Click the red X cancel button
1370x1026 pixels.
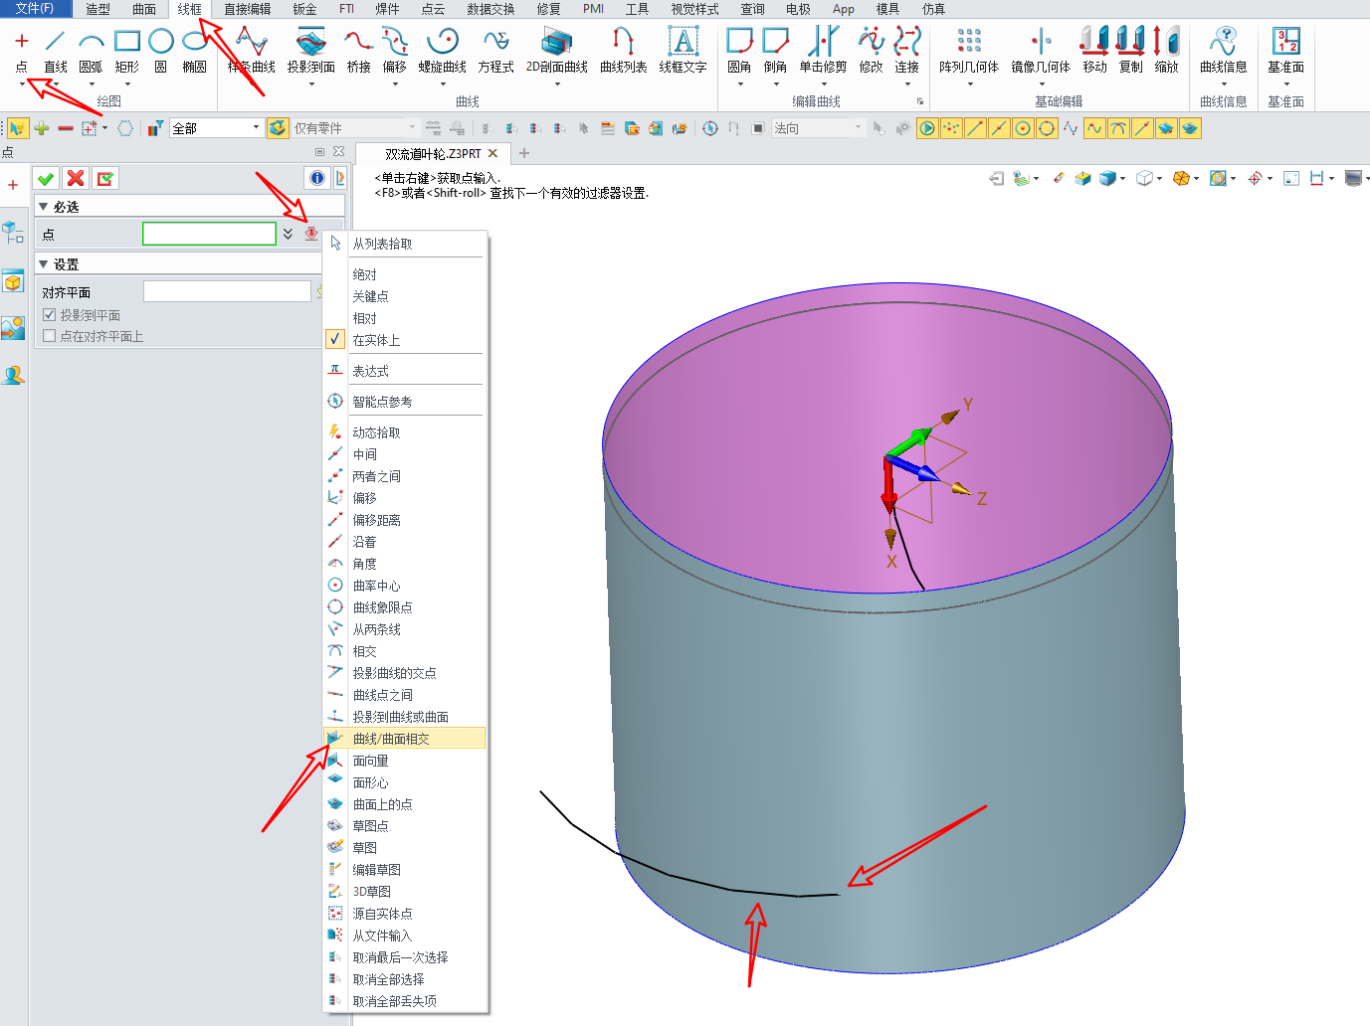pos(76,178)
